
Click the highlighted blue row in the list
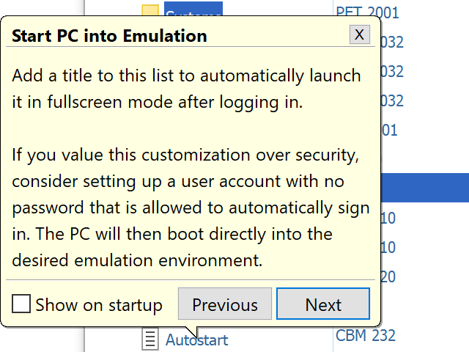pos(425,187)
